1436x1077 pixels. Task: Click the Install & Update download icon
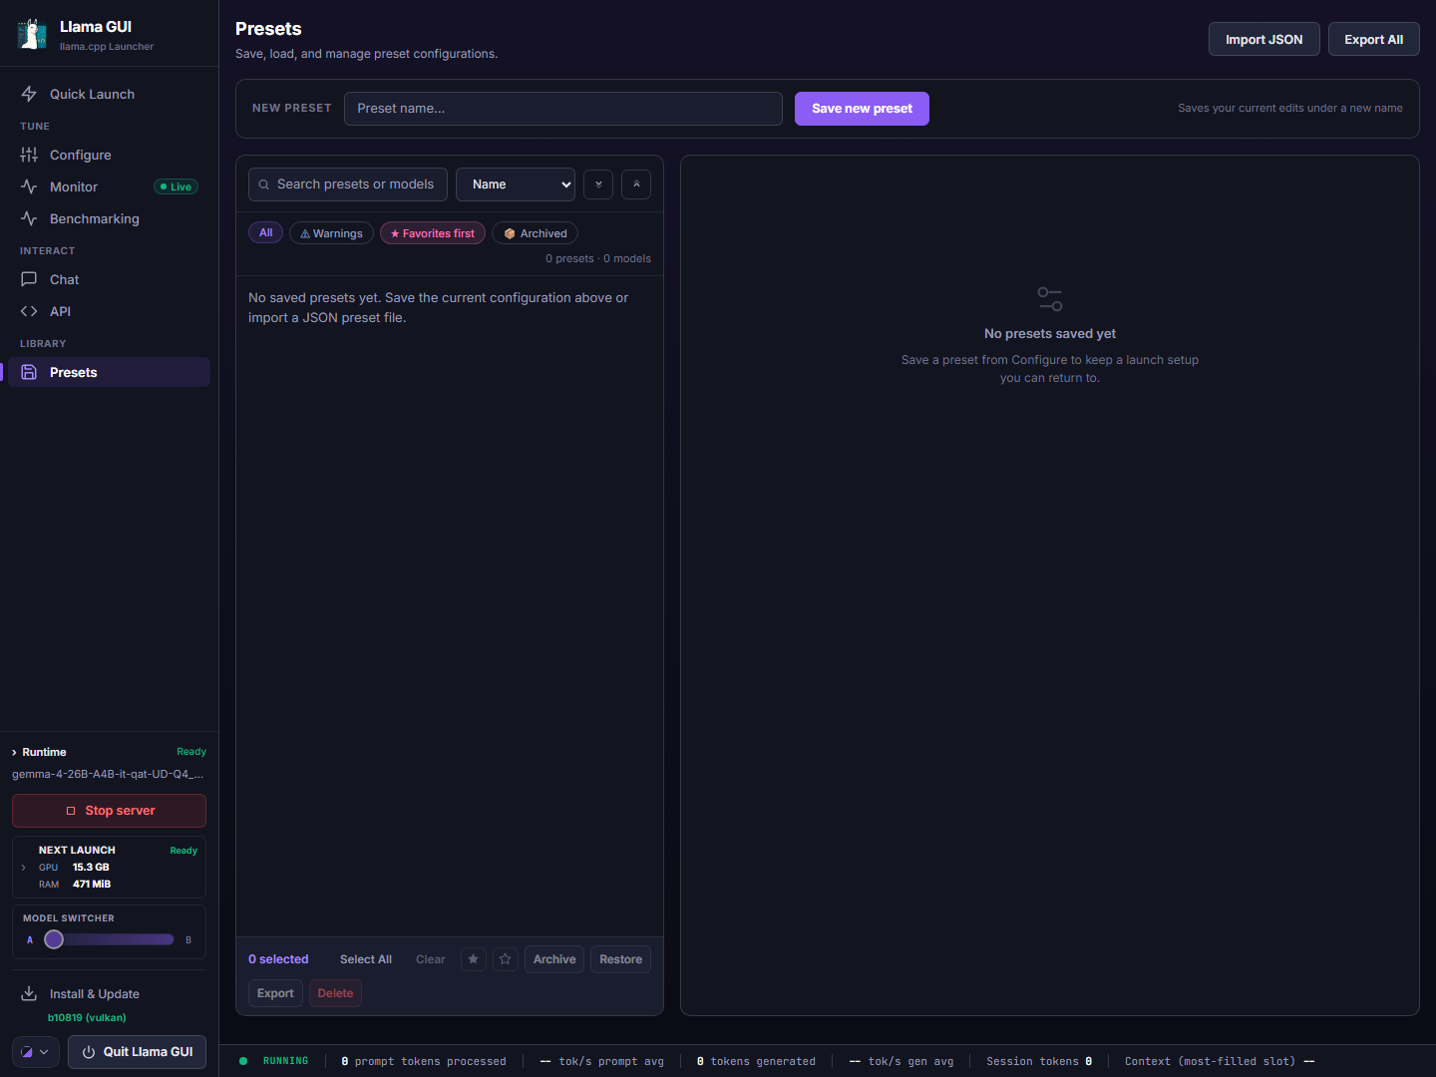[29, 993]
